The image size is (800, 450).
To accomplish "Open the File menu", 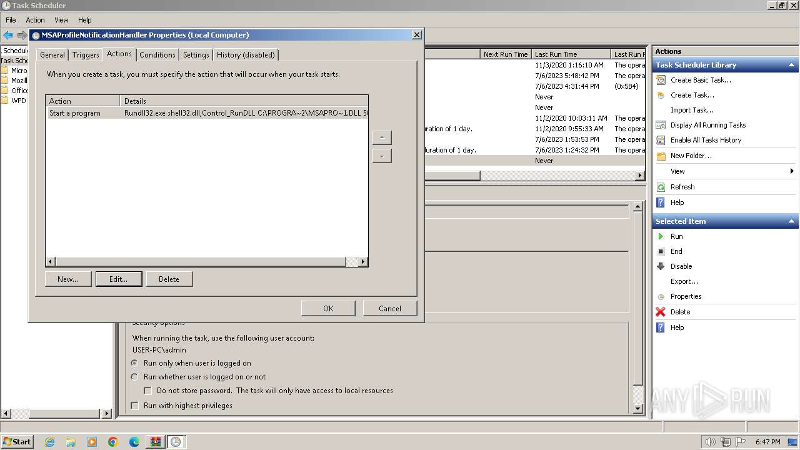I will tap(11, 20).
